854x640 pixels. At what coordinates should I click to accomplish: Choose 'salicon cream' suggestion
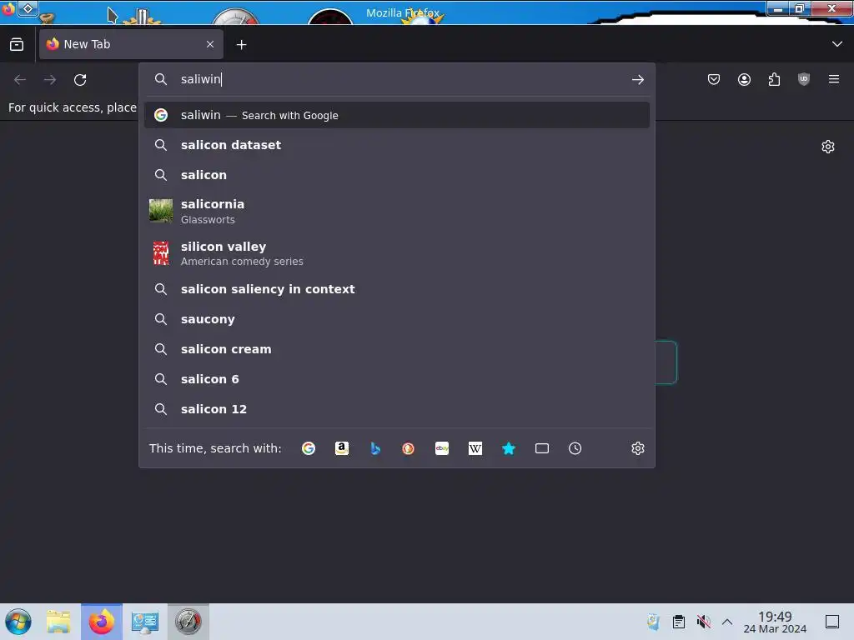(x=396, y=349)
